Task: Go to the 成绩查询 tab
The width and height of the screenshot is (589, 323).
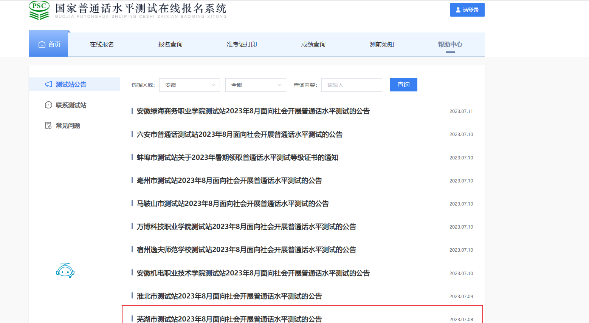Action: (x=313, y=45)
